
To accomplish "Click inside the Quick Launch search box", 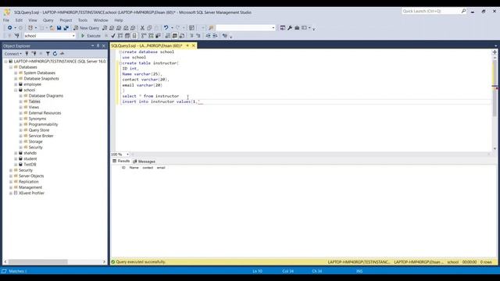I will tap(430, 11).
